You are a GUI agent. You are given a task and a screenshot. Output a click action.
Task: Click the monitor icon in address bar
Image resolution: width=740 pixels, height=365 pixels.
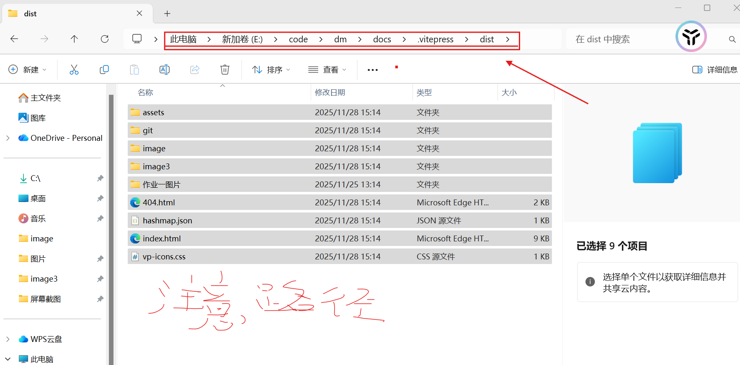coord(137,39)
